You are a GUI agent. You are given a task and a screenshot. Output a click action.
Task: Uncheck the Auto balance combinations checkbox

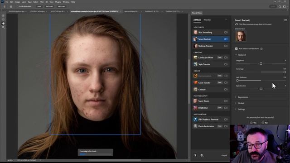click(236, 48)
